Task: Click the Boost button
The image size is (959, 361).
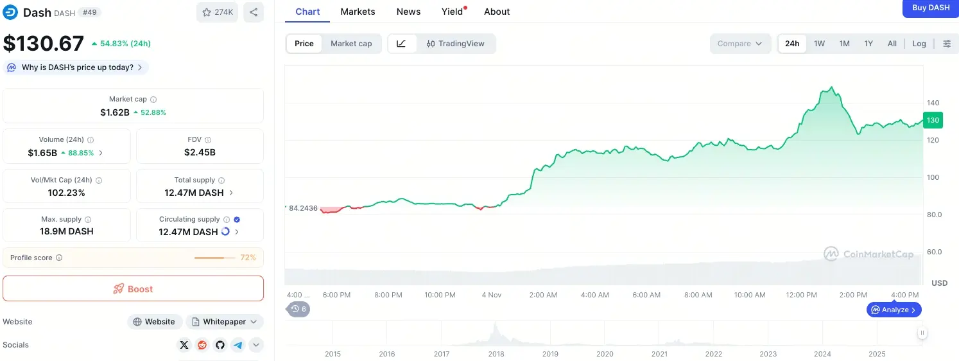Action: (x=133, y=288)
